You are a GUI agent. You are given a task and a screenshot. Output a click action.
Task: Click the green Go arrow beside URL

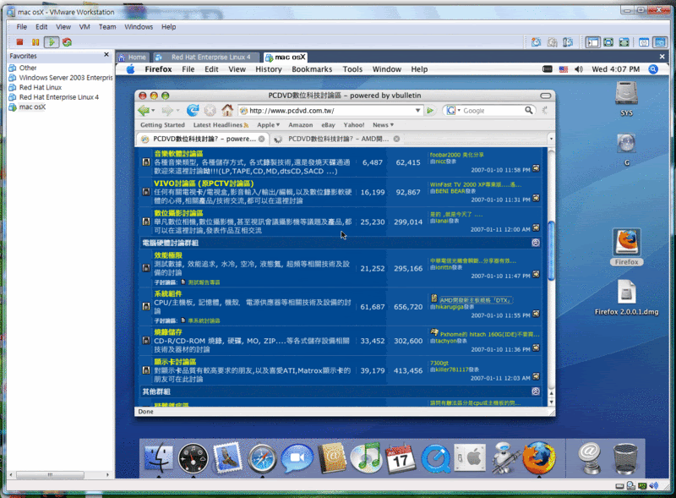[x=430, y=111]
